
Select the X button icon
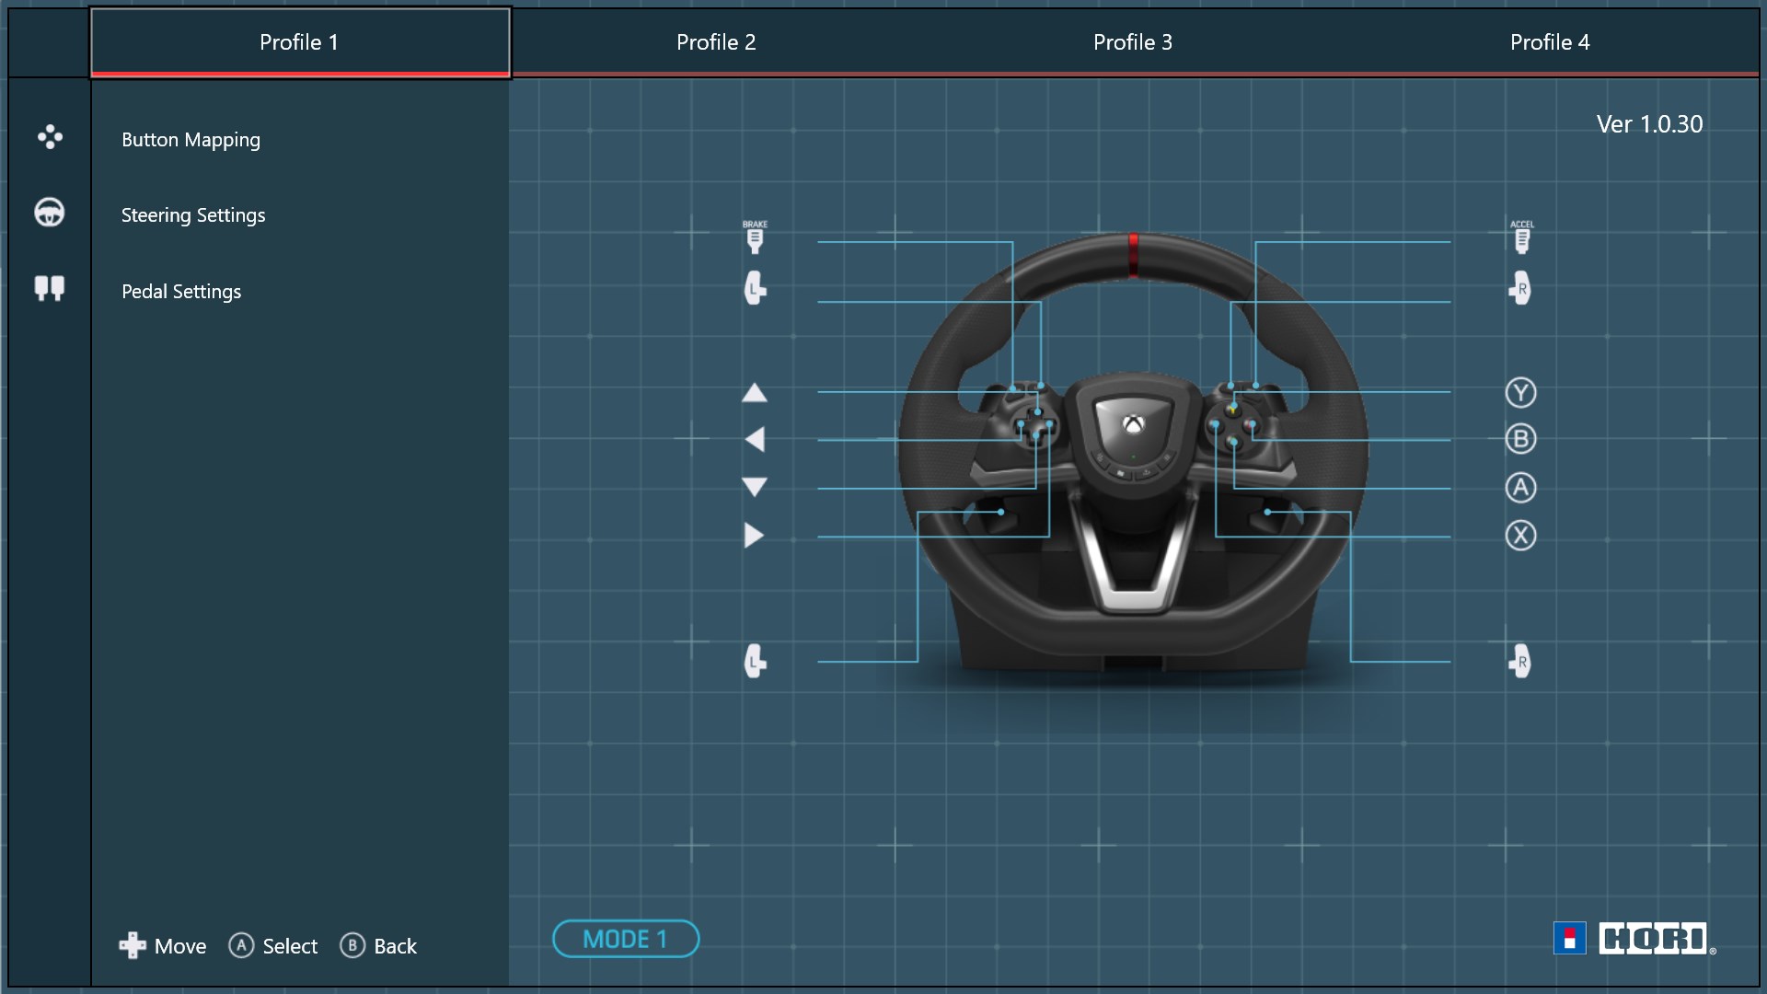[1520, 536]
